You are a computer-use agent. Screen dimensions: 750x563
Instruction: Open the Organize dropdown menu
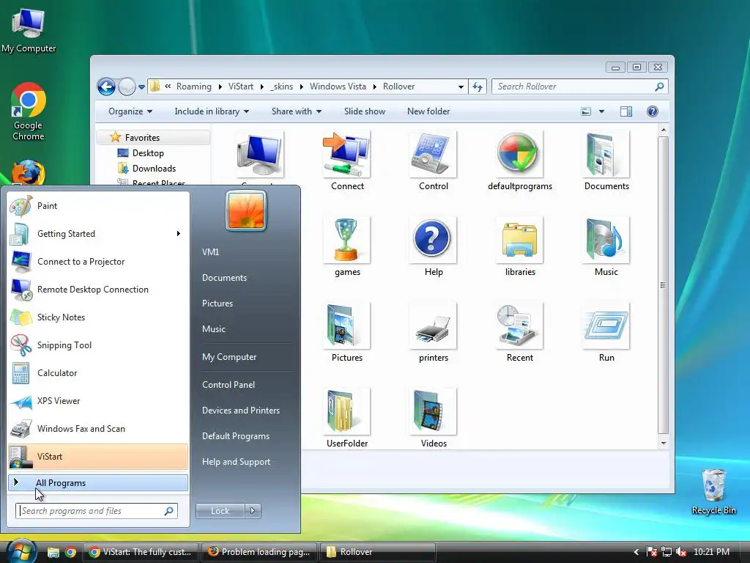[x=130, y=111]
